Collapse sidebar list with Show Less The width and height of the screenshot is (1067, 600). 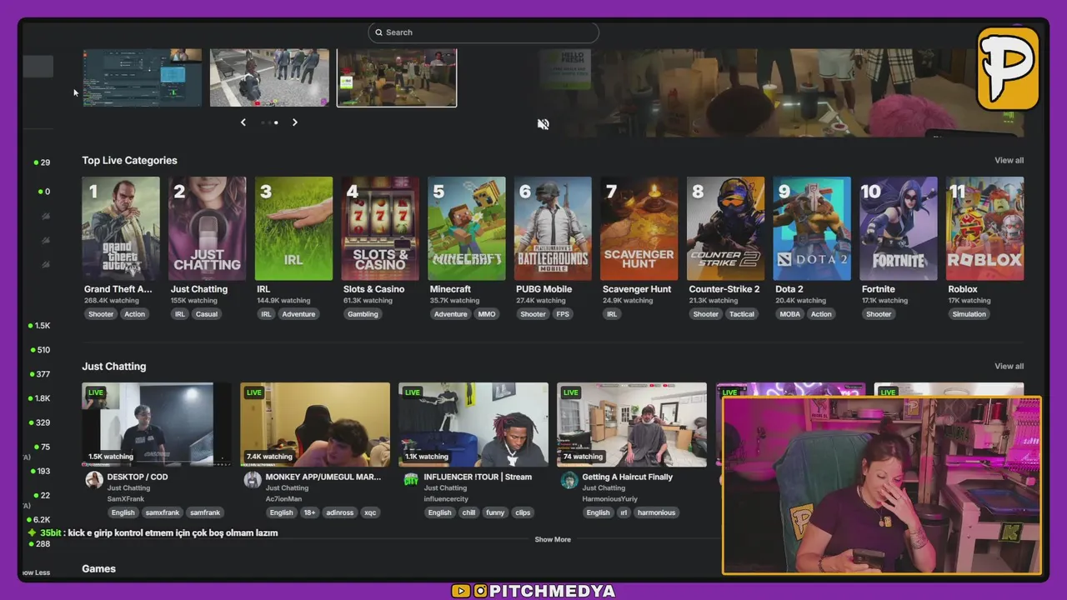pos(37,572)
